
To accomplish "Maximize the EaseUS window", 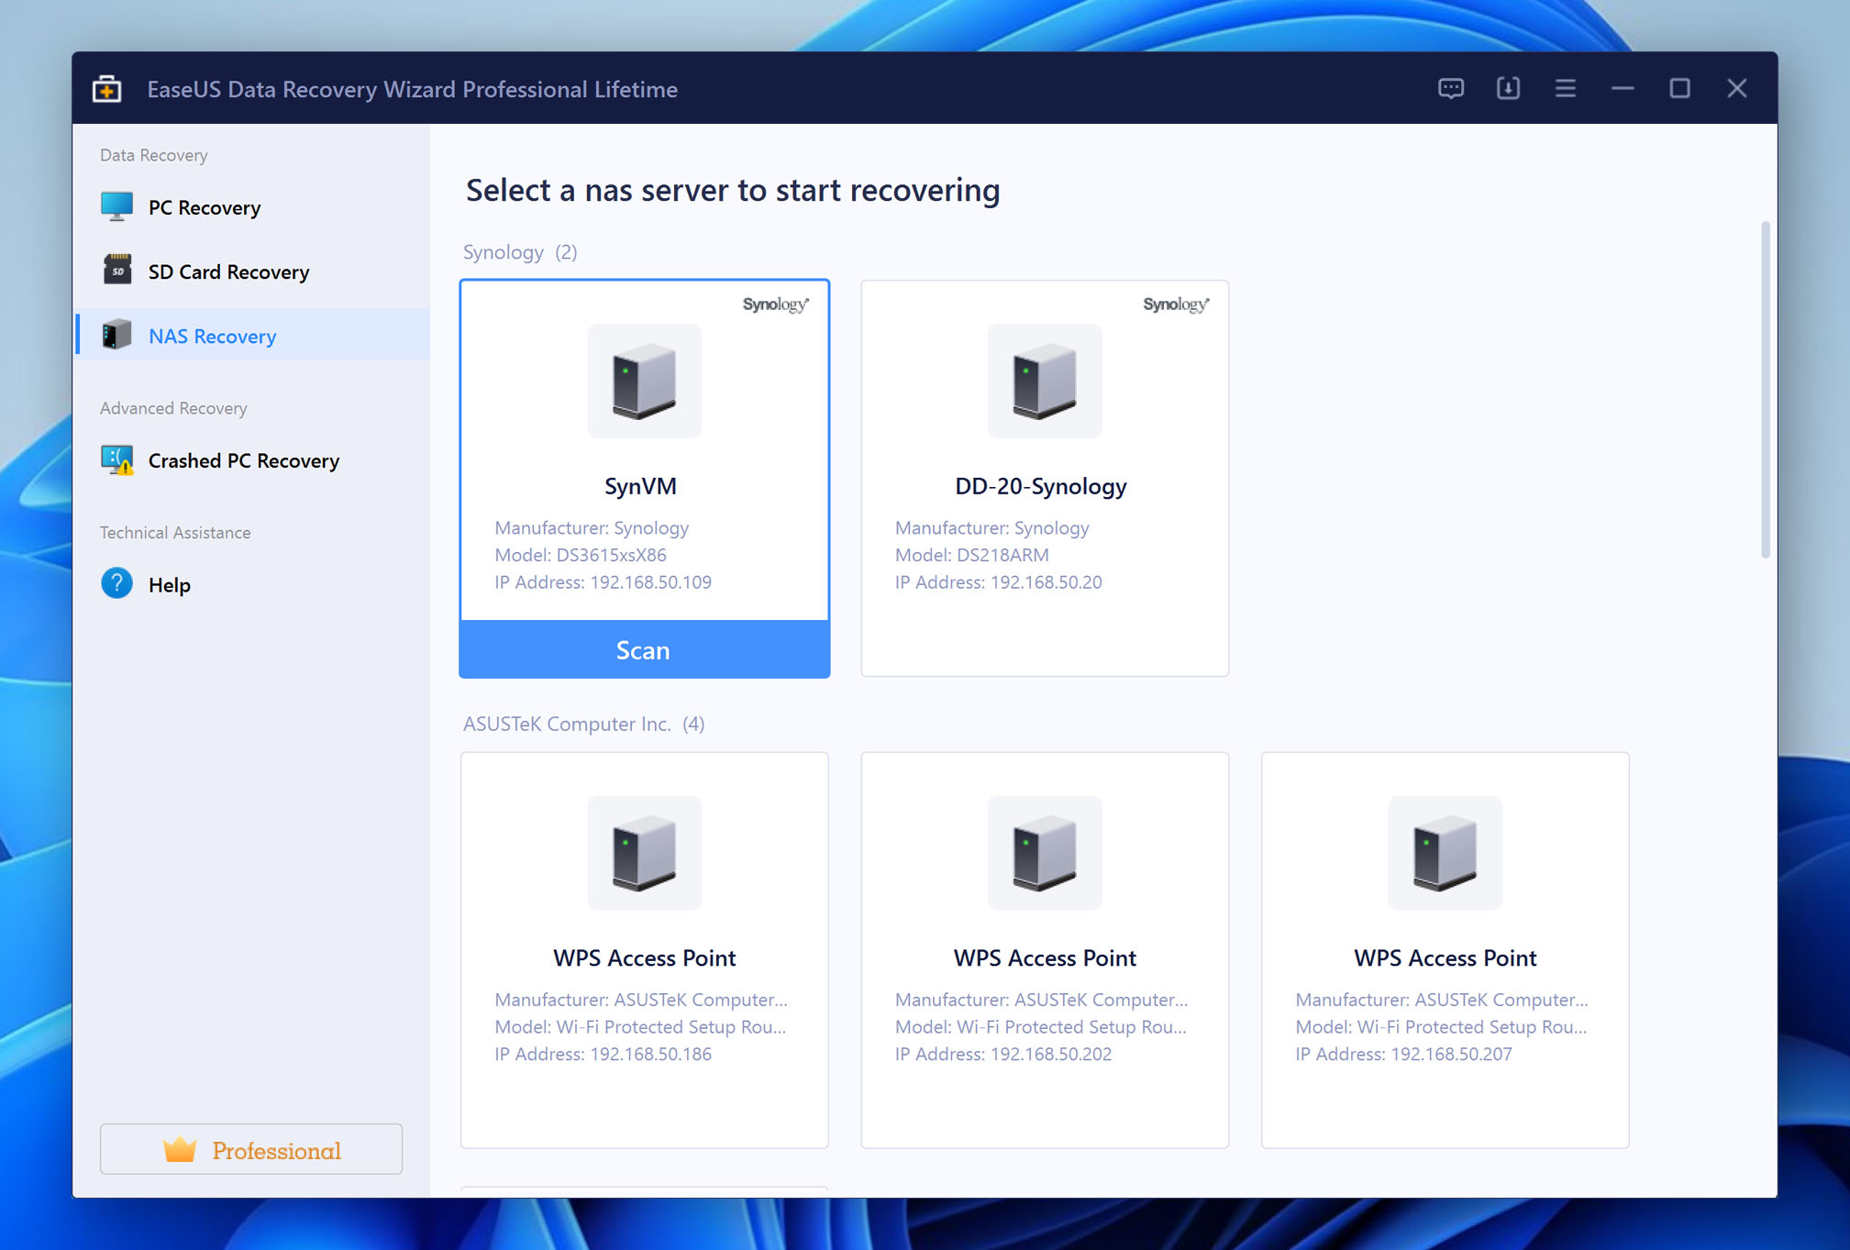I will tap(1679, 88).
